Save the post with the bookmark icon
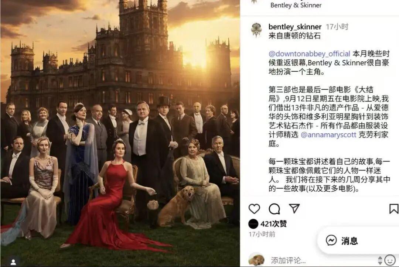The width and height of the screenshot is (399, 267). (x=394, y=209)
